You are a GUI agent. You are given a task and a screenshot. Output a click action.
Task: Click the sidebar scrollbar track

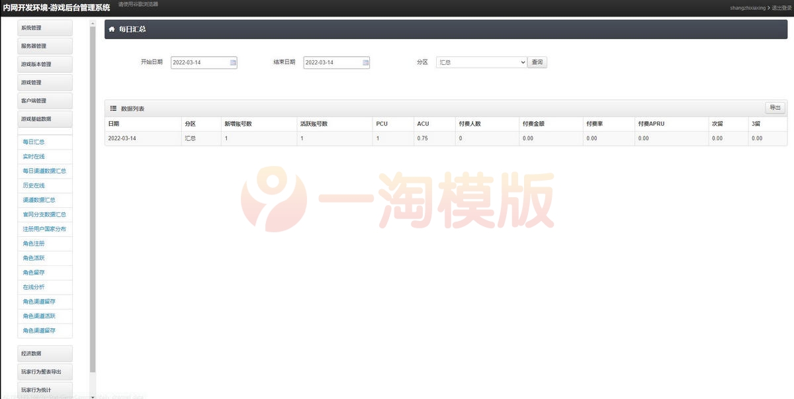95,199
